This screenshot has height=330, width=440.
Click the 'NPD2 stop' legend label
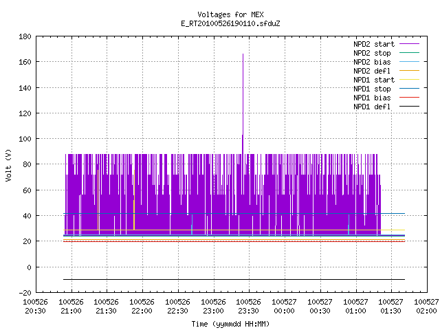click(x=372, y=53)
